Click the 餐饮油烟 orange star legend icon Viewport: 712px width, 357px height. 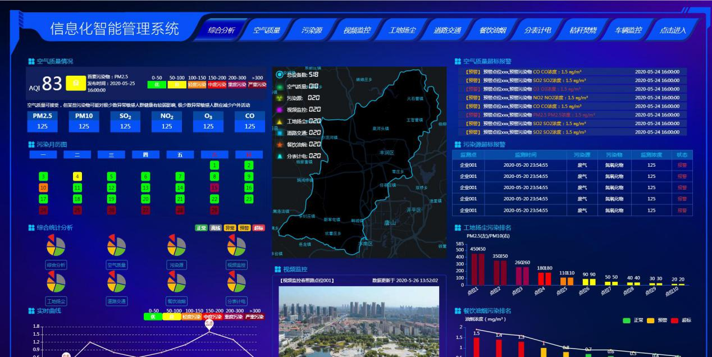tap(280, 144)
